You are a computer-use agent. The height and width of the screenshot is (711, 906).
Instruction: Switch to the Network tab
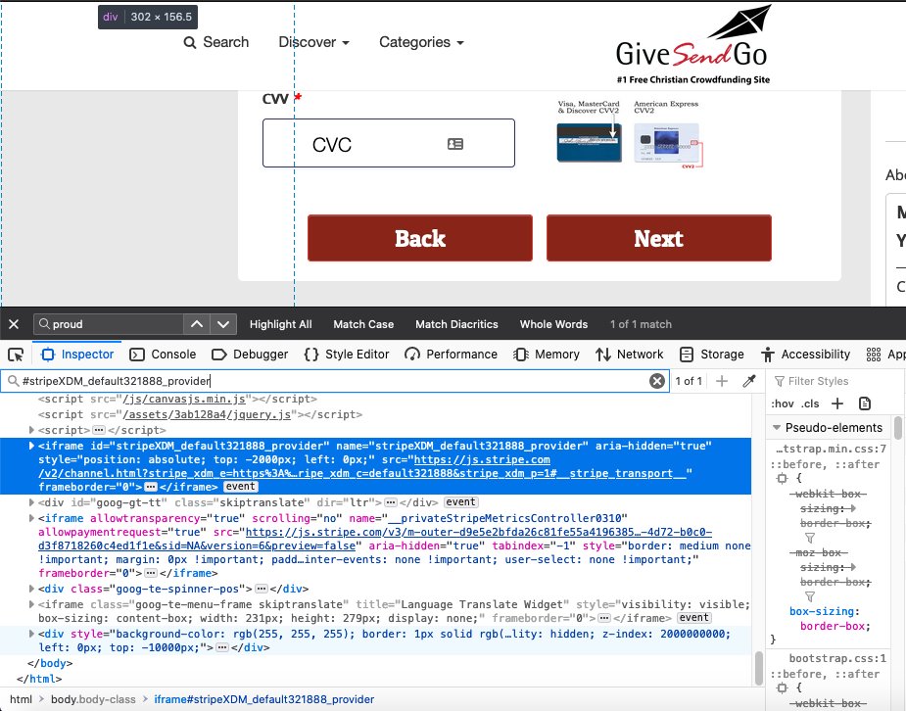coord(629,355)
